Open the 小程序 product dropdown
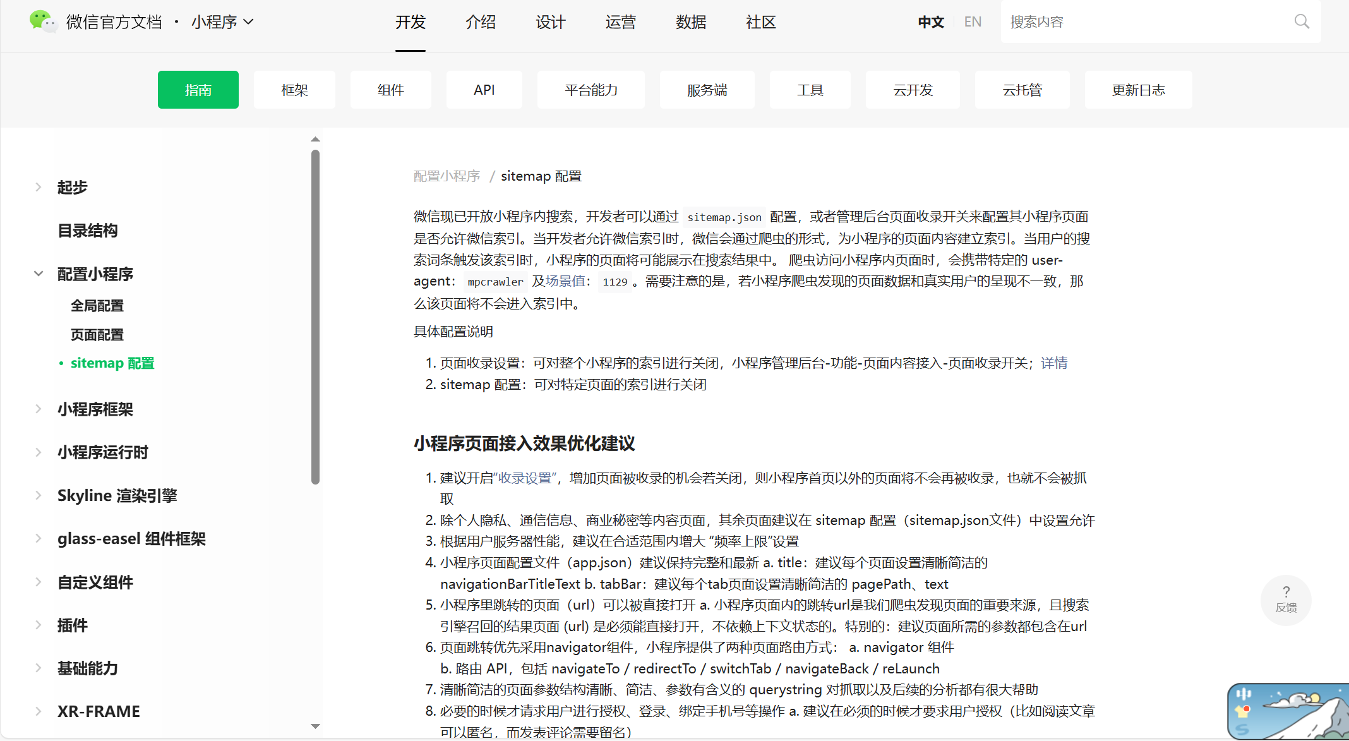Image resolution: width=1349 pixels, height=741 pixels. pos(222,22)
